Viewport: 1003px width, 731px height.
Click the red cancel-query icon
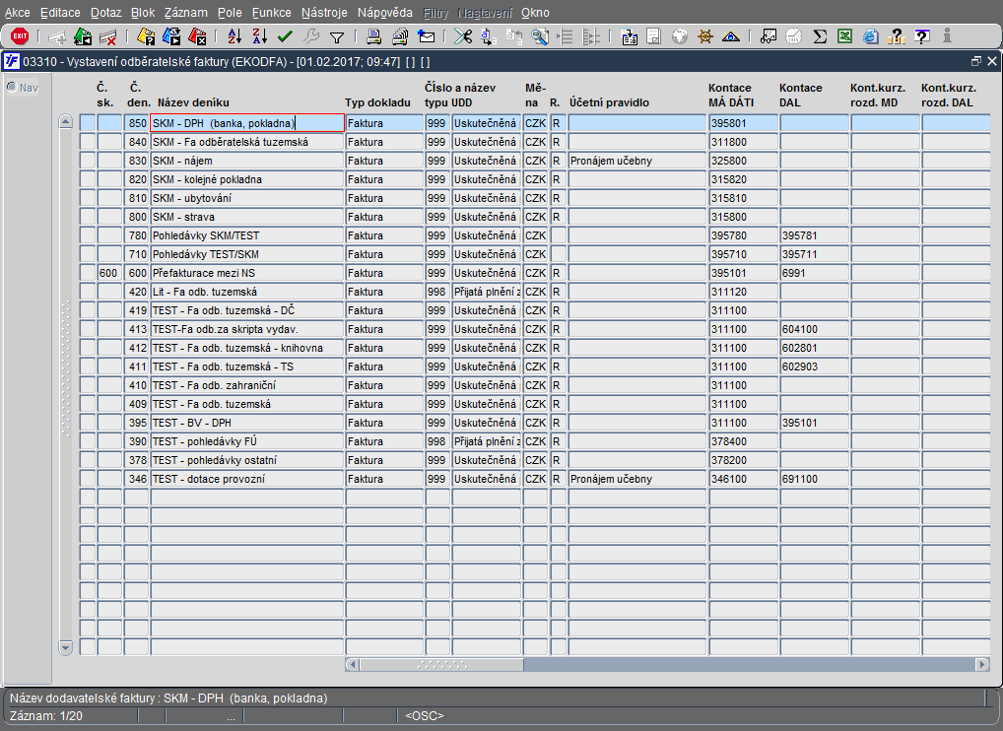[x=197, y=37]
